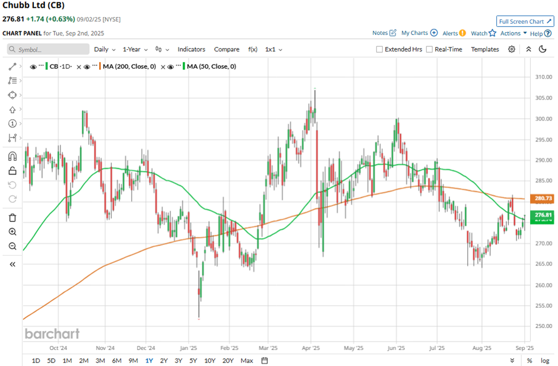Click the Watch star icon
Image resolution: width=558 pixels, height=366 pixels.
(x=492, y=33)
